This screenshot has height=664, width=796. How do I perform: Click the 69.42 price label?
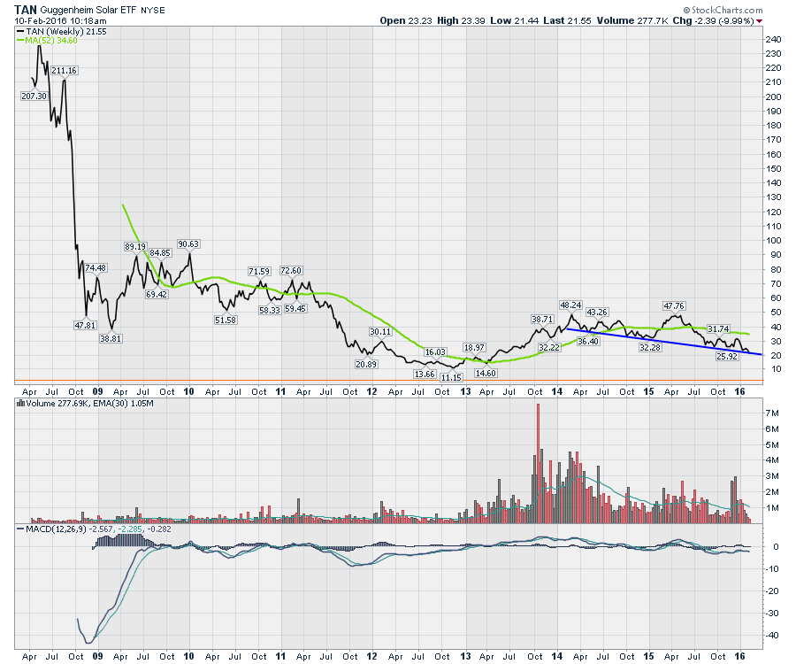point(157,295)
